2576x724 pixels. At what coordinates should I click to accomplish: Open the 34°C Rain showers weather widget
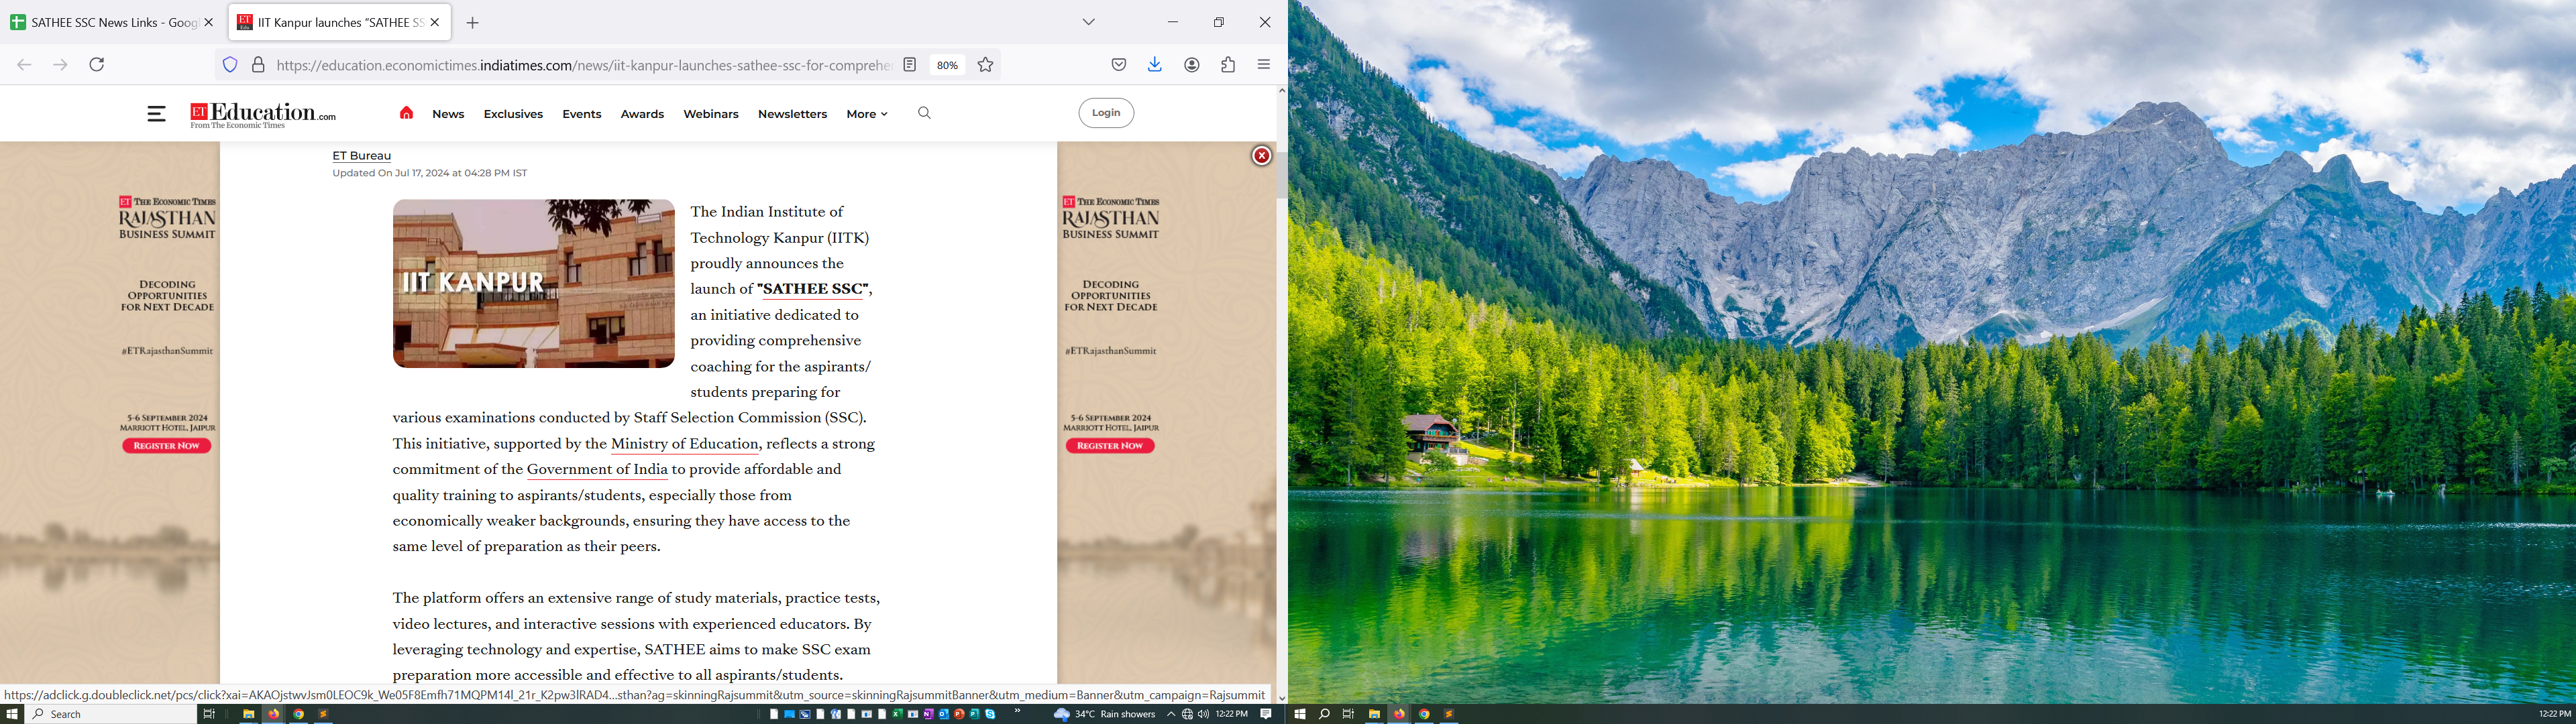(1104, 714)
